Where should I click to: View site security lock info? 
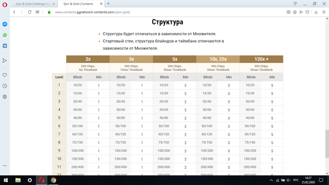pos(49,12)
